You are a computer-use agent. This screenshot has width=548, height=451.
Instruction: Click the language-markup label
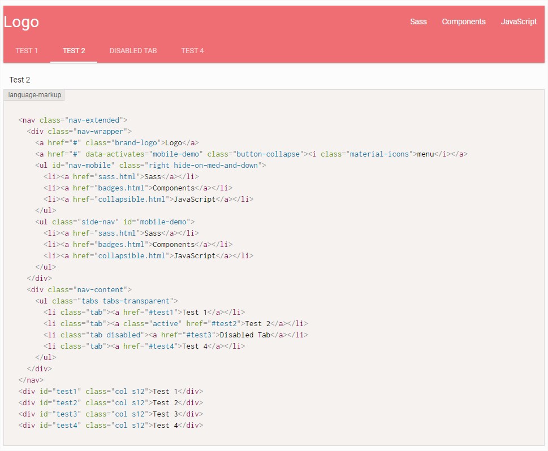tap(34, 95)
